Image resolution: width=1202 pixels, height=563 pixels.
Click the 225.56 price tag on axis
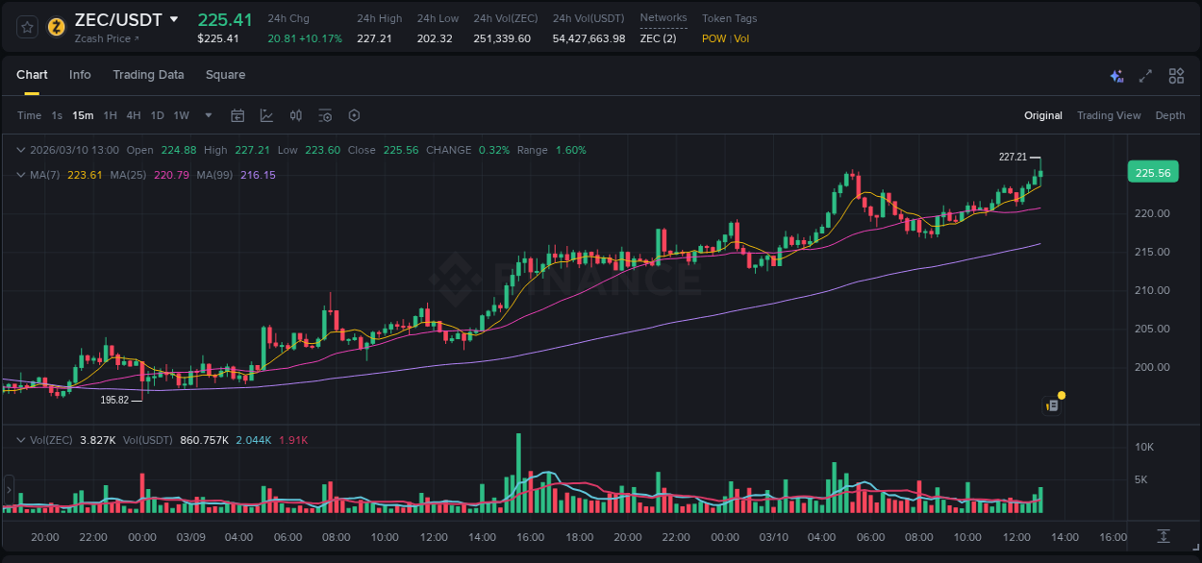tap(1152, 172)
